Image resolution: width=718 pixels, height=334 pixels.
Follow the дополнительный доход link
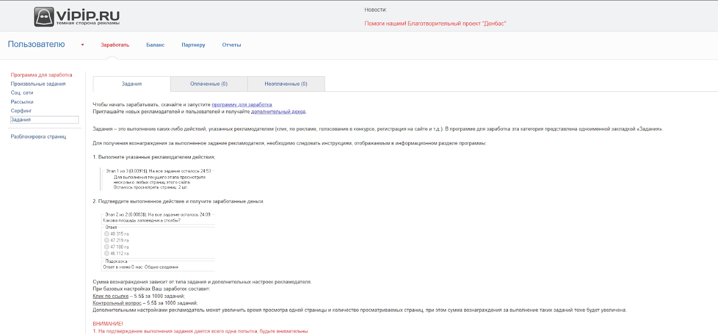click(x=278, y=111)
